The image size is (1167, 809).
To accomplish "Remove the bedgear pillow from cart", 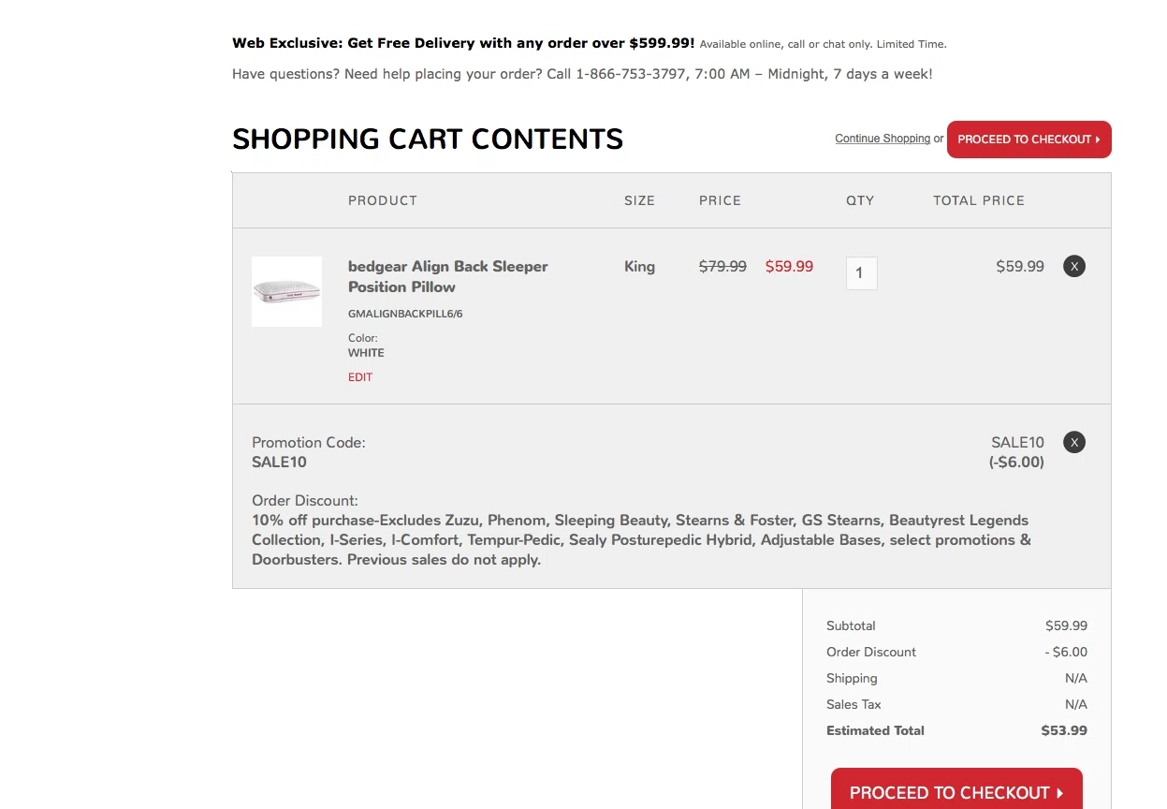I will tap(1074, 266).
